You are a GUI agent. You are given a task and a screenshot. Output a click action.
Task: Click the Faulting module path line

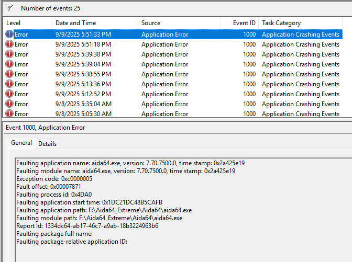coord(99,218)
